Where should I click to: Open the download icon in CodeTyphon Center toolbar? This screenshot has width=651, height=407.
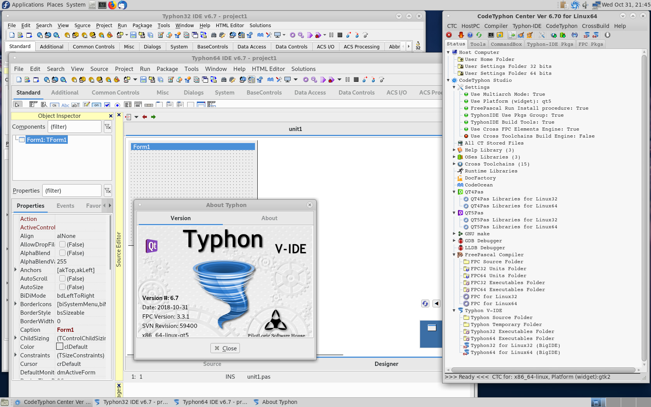pyautogui.click(x=461, y=35)
